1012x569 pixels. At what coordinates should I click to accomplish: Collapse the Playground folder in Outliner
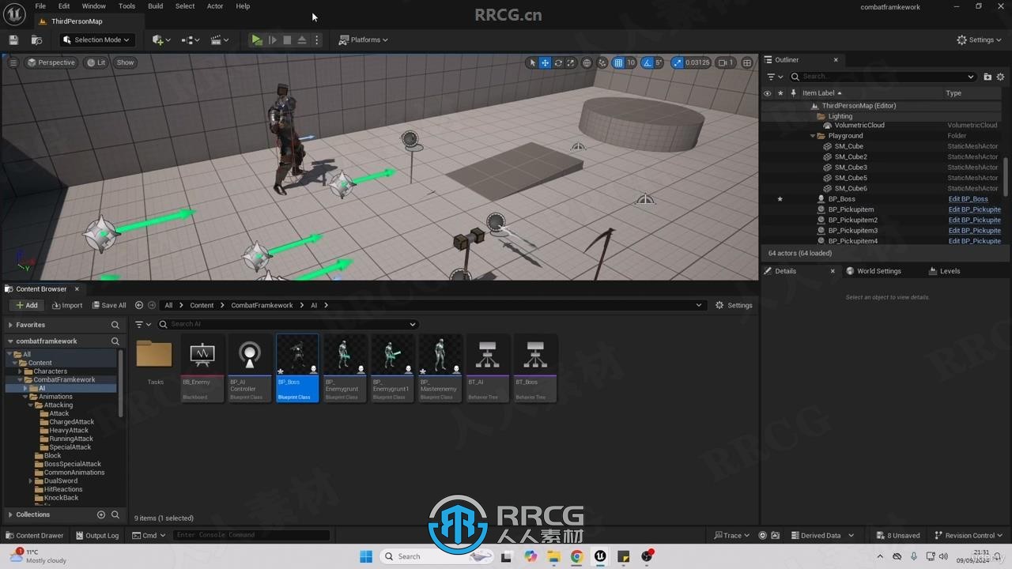[x=813, y=136]
